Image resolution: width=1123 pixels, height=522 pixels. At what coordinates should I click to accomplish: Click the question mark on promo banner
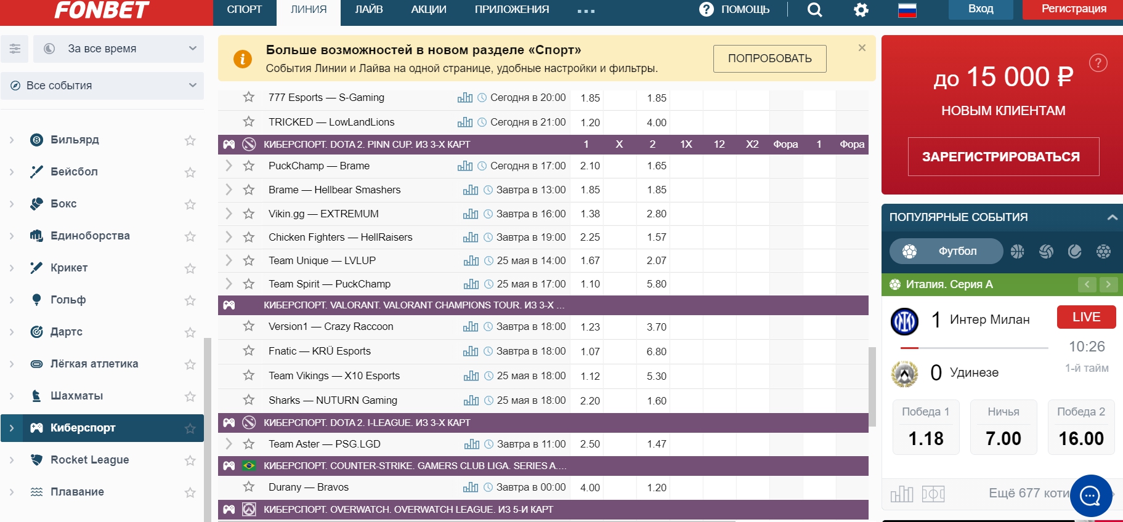[x=1098, y=63]
